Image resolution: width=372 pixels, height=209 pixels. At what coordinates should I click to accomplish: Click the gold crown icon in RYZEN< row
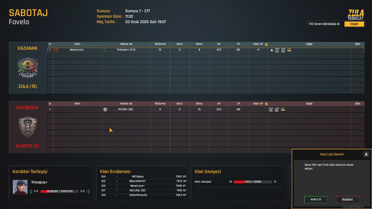pyautogui.click(x=283, y=109)
